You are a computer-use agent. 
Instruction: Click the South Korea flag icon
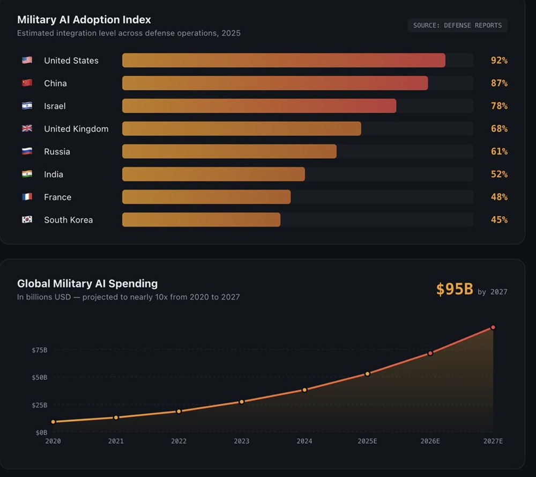click(x=27, y=219)
